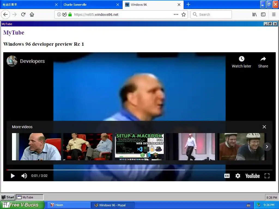
Task: Click the Windows 96 8:26 PM clock
Action: click(x=272, y=198)
